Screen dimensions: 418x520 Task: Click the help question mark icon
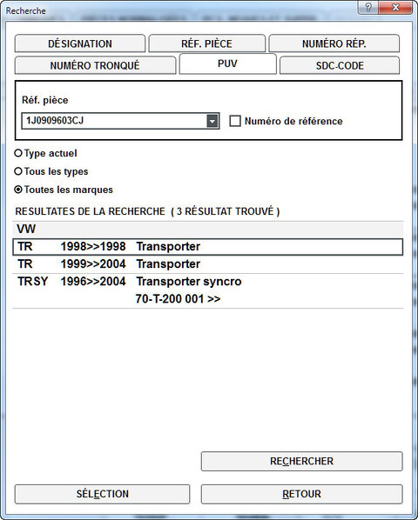(367, 7)
